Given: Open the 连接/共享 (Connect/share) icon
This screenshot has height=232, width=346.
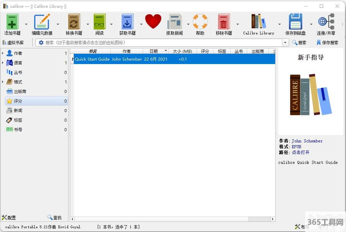Looking at the screenshot, I should point(326,22).
